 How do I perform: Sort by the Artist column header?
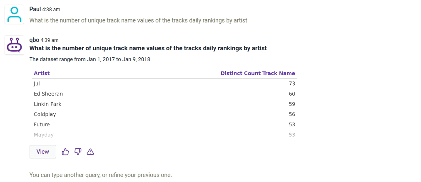point(42,73)
